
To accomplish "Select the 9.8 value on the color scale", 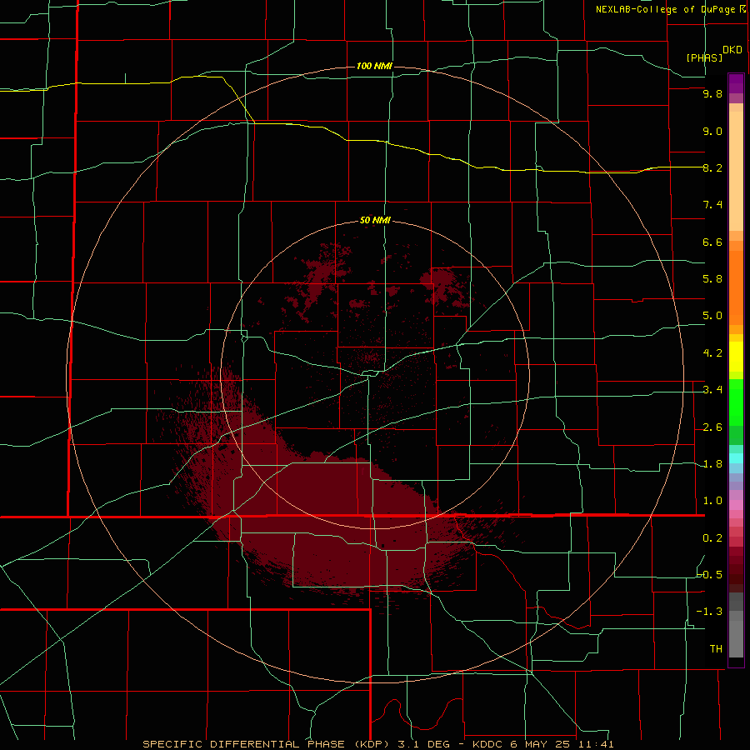I will pyautogui.click(x=712, y=94).
